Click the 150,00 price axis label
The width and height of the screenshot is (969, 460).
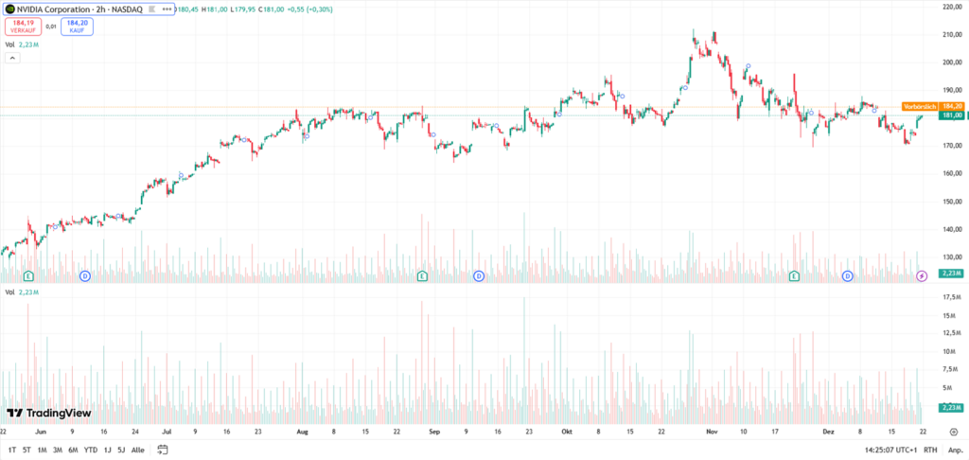pyautogui.click(x=952, y=202)
